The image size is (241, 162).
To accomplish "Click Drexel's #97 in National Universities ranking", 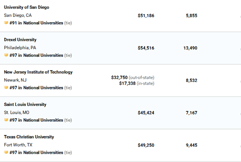I will click(36, 55).
